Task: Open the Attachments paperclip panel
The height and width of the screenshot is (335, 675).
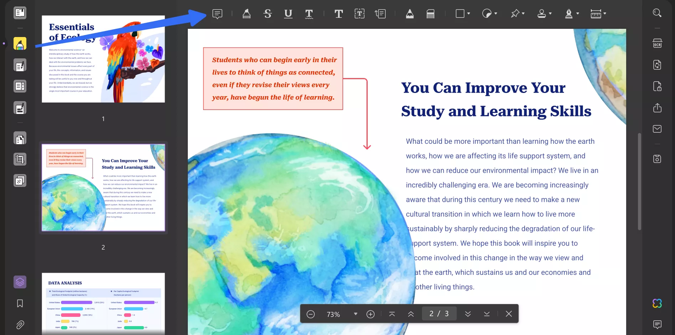Action: click(x=20, y=325)
